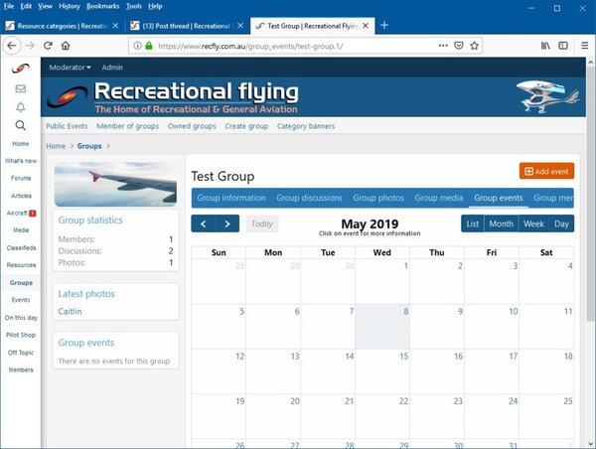Switch calendar to Week view
This screenshot has height=449, width=596.
pyautogui.click(x=533, y=224)
